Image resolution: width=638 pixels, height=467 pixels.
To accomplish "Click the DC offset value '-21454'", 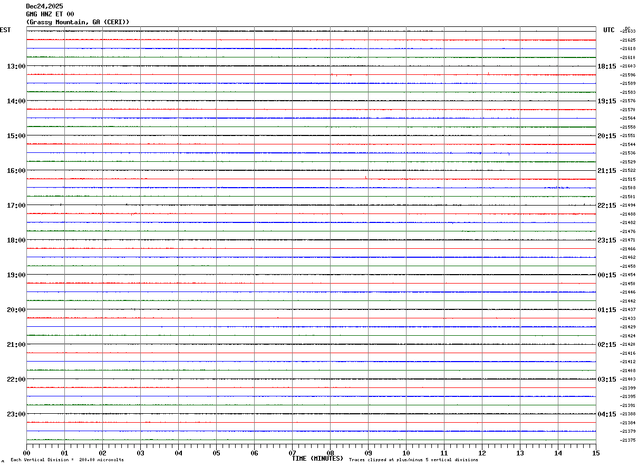I will [x=628, y=275].
